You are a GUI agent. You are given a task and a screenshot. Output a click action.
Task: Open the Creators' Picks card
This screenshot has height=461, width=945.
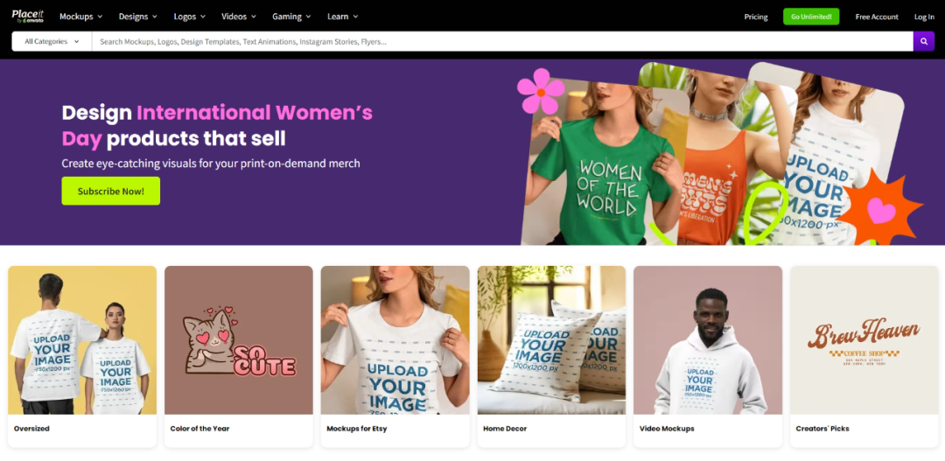864,340
